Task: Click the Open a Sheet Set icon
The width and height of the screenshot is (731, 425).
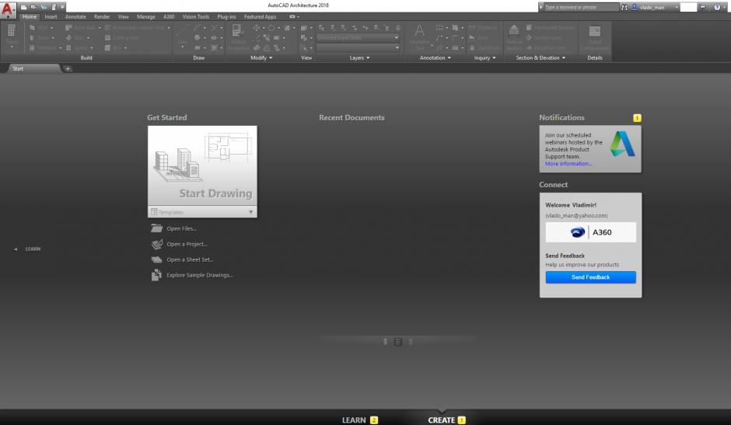Action: tap(156, 260)
